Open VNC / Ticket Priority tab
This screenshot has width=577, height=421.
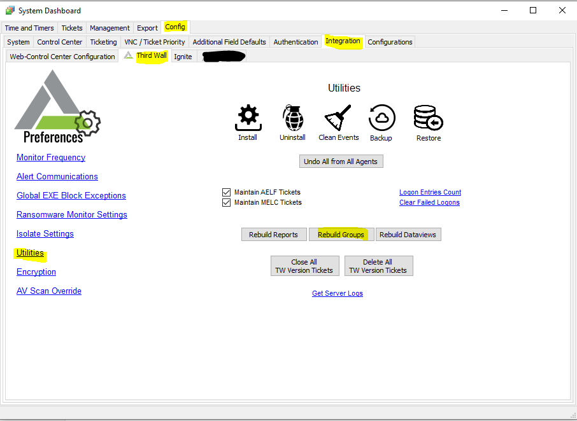(x=155, y=42)
